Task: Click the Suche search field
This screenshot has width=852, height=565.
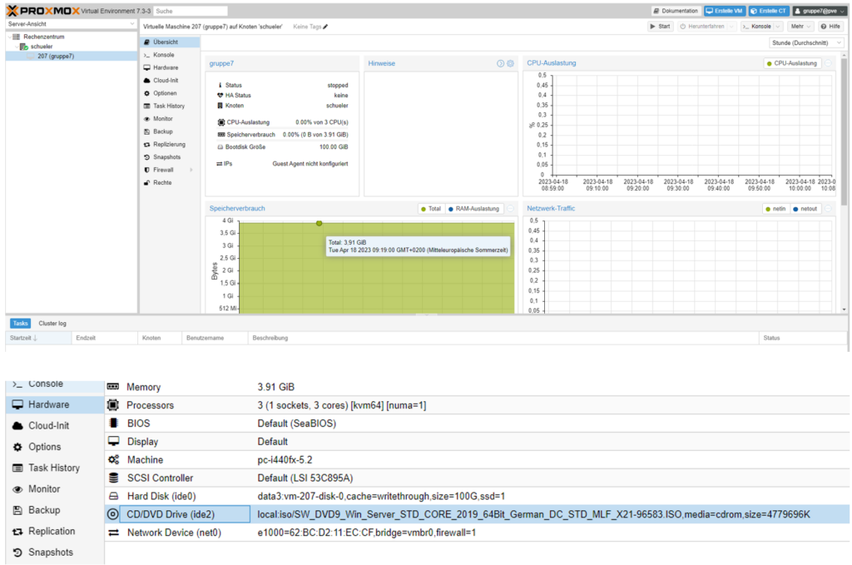Action: click(x=191, y=11)
